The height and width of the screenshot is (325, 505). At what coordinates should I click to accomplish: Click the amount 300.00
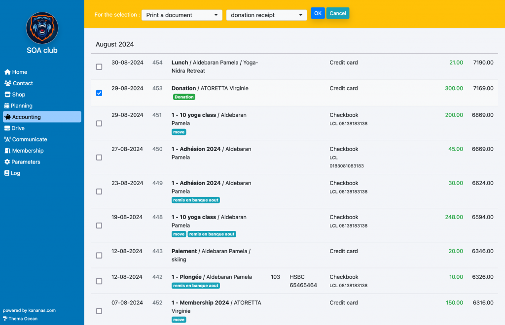[x=454, y=89]
